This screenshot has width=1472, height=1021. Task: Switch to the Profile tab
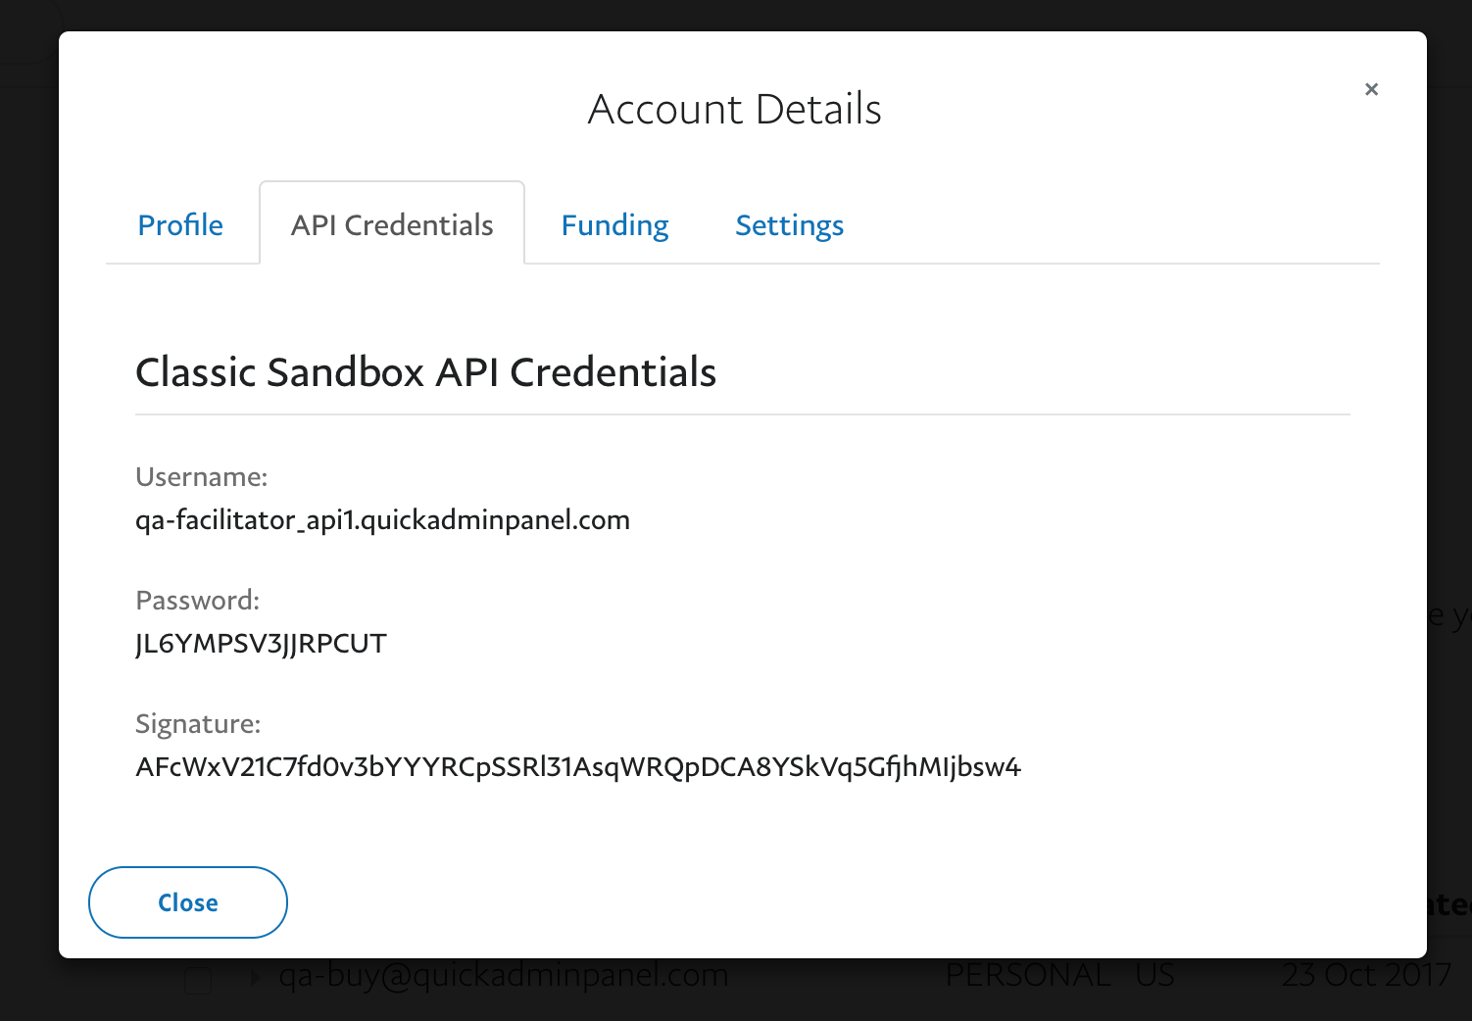tap(180, 224)
